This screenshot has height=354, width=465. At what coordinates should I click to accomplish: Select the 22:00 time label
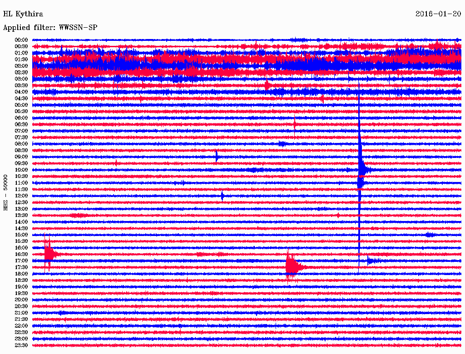[21, 326]
